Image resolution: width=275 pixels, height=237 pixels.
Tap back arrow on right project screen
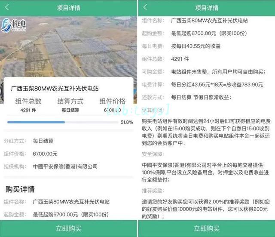pos(145,7)
